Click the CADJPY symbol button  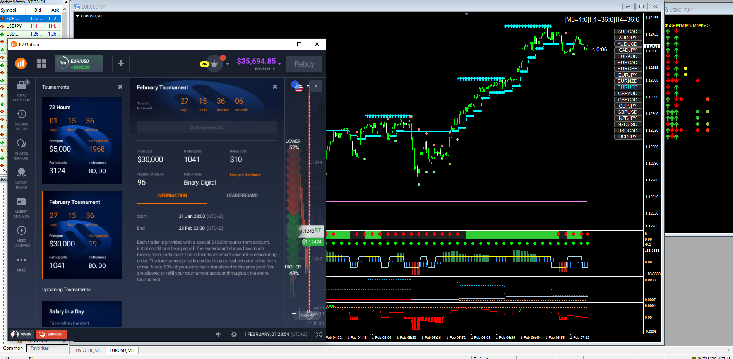tap(627, 50)
